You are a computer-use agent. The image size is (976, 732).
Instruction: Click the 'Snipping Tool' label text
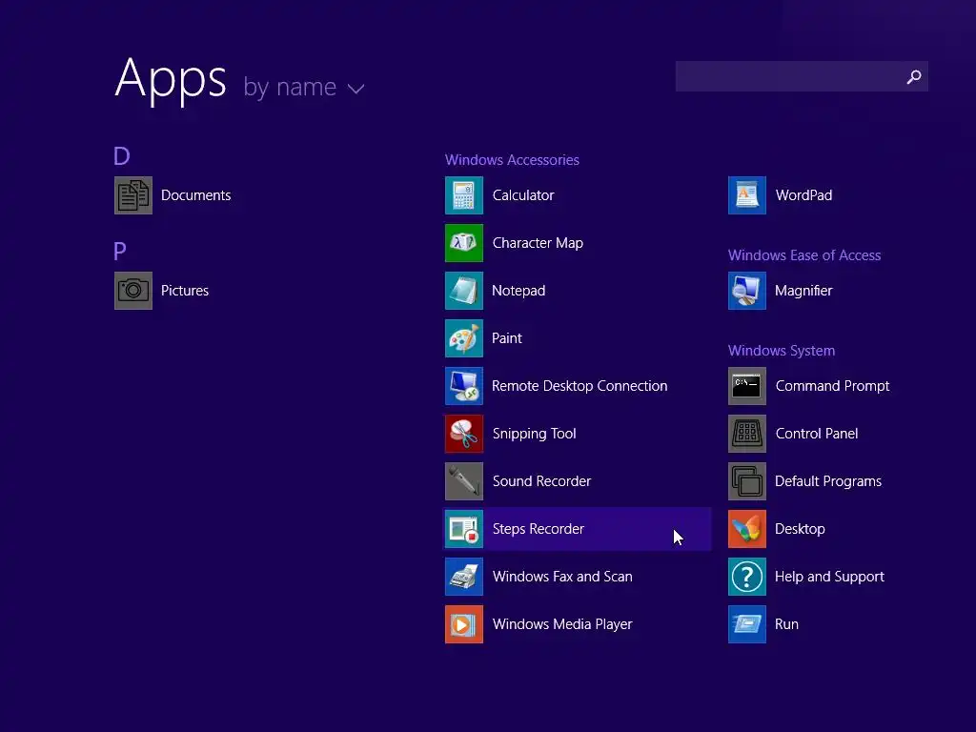(534, 434)
